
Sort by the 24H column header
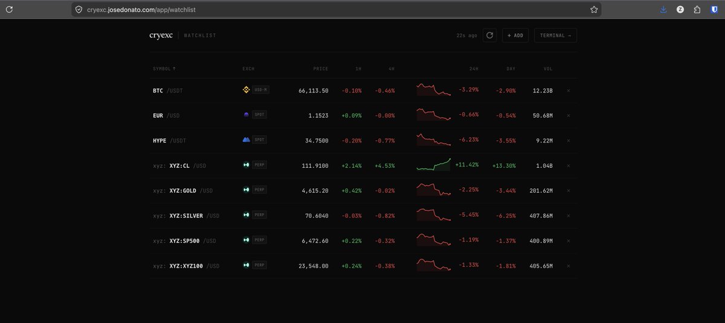(473, 69)
